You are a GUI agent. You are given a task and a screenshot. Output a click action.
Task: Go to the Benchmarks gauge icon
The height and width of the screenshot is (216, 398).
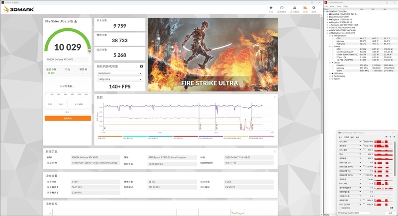click(x=282, y=8)
